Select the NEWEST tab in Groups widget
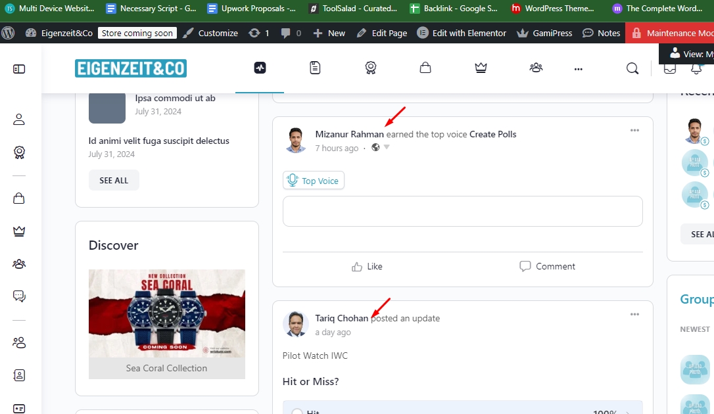The height and width of the screenshot is (414, 714). 695,329
